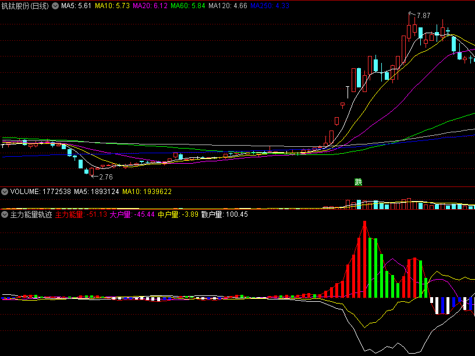
Task: Click the volume MA5: 1893124 label
Action: pos(96,192)
